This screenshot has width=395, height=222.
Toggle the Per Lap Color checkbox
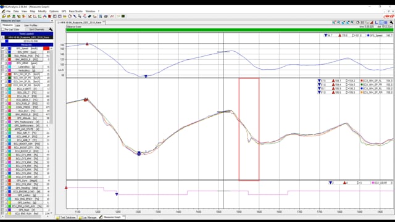point(2,30)
